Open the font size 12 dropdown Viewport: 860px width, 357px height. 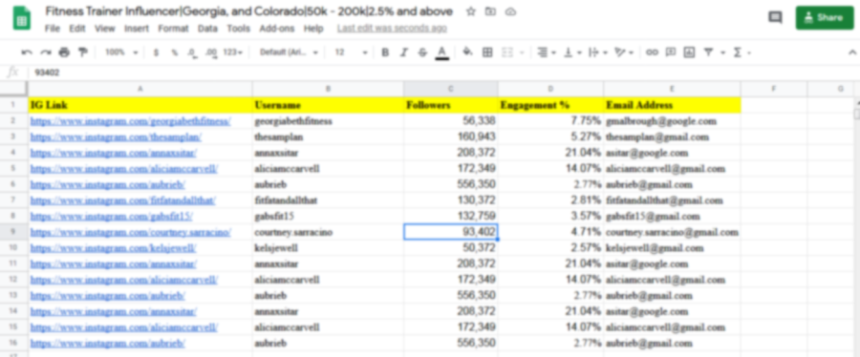[x=351, y=52]
